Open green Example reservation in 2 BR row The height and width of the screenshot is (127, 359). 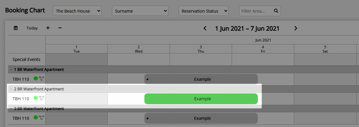201,99
